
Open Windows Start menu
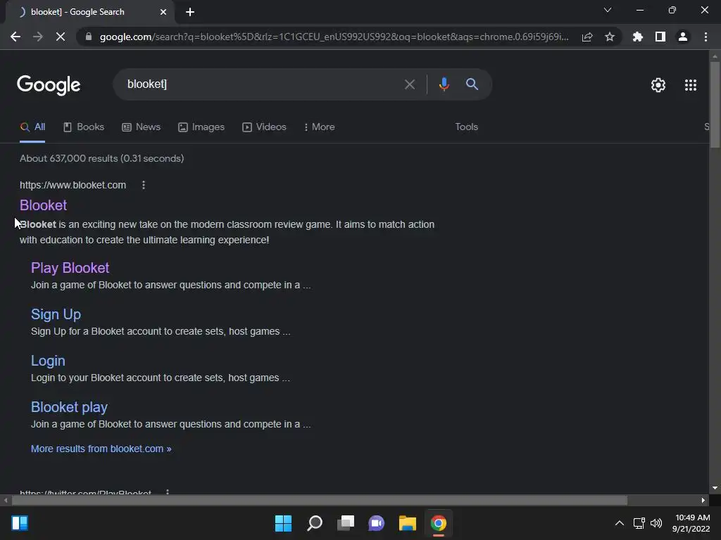click(283, 523)
